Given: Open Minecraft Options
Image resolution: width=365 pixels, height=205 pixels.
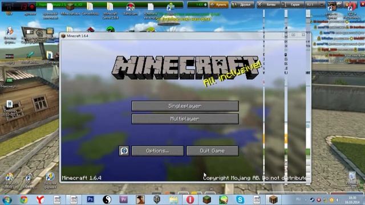Looking at the screenshot, I should 157,151.
